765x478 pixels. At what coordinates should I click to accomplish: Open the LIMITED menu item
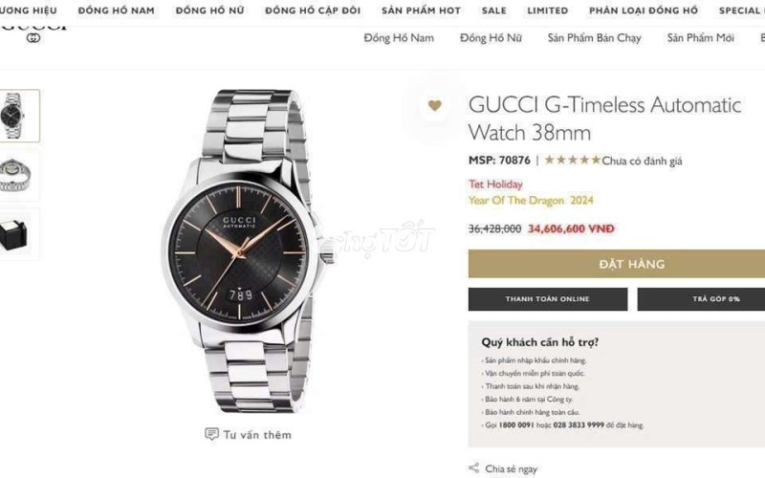[547, 11]
